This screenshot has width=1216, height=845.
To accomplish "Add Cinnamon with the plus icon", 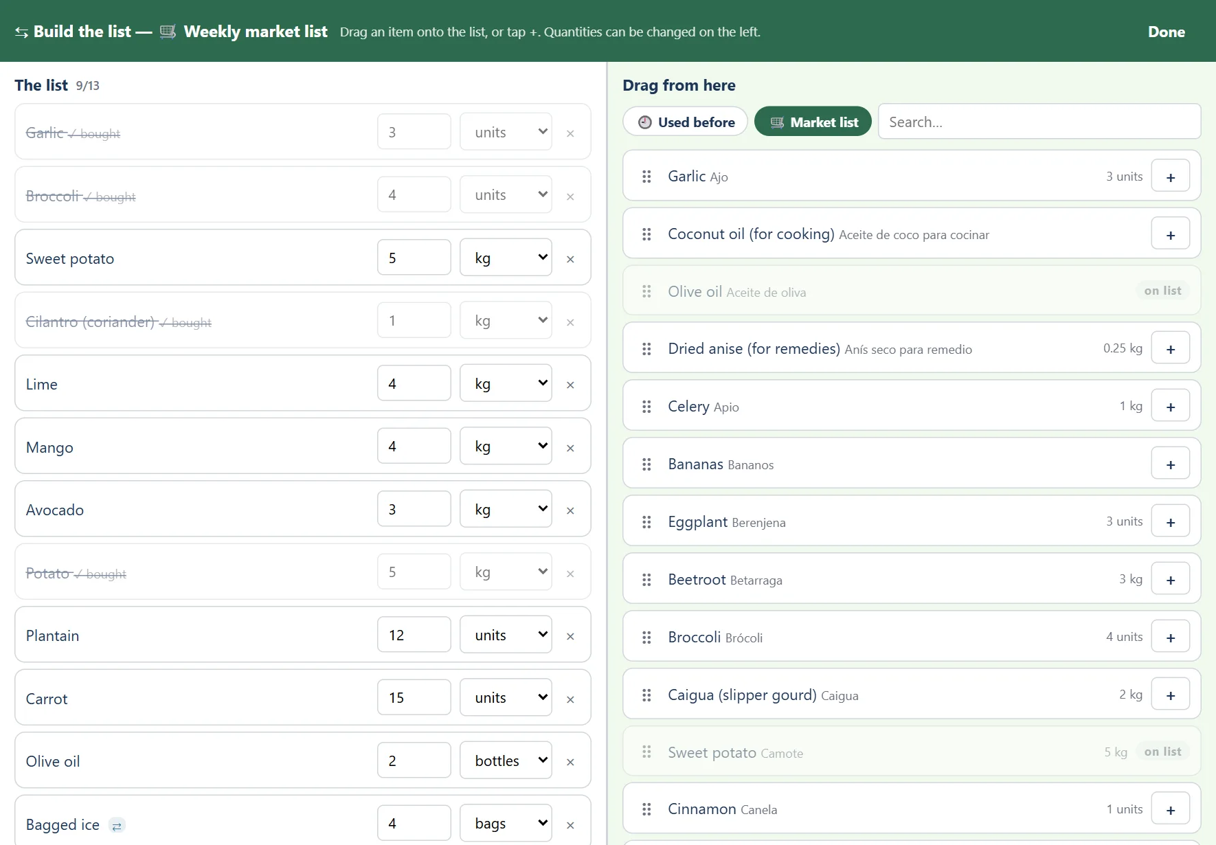I will [x=1171, y=810].
